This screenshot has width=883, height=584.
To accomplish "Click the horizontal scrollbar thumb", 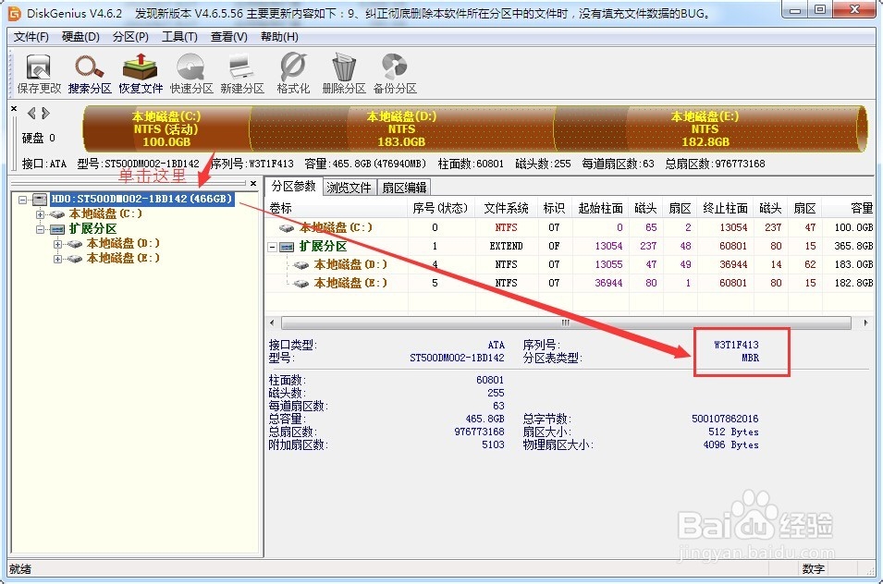I will pyautogui.click(x=566, y=322).
